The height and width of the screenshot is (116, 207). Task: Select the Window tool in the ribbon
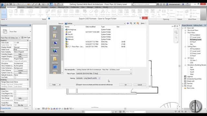tap(22, 13)
